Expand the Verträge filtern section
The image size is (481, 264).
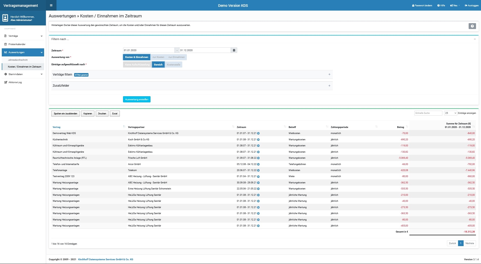(329, 74)
